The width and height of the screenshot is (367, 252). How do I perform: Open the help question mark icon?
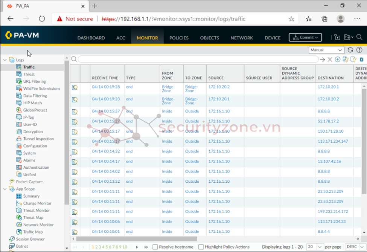point(359,50)
